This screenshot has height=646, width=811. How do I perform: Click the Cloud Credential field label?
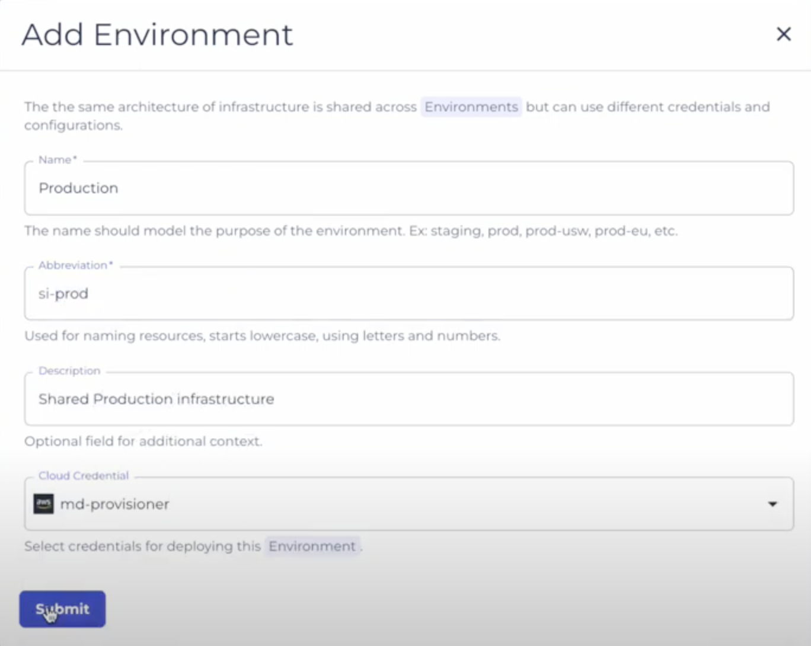pos(83,475)
